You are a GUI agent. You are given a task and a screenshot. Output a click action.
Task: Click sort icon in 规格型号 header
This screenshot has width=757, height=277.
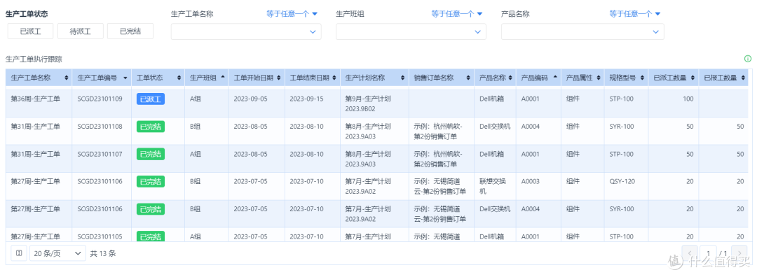pyautogui.click(x=642, y=78)
